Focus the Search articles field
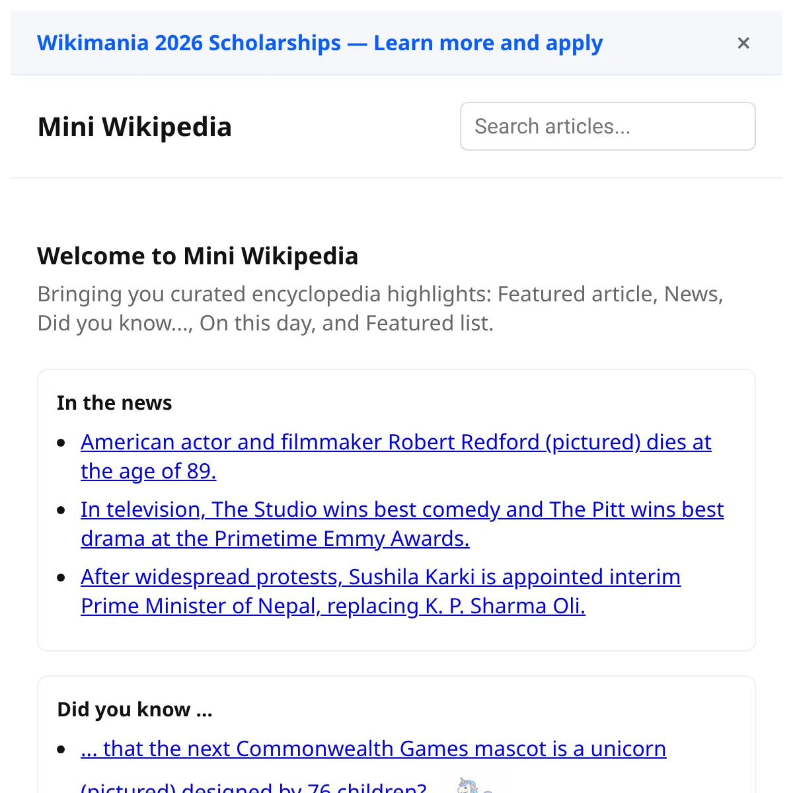The height and width of the screenshot is (793, 793). [608, 126]
